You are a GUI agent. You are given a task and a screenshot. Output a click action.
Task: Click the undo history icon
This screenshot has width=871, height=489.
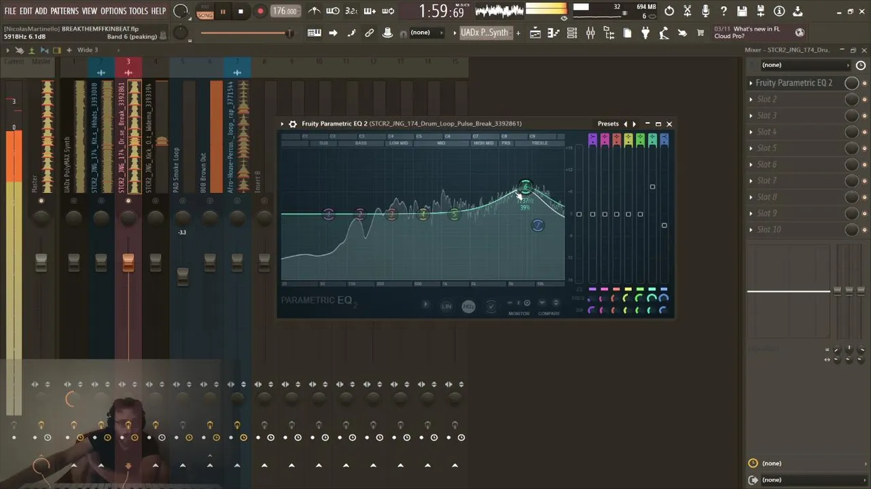point(669,11)
